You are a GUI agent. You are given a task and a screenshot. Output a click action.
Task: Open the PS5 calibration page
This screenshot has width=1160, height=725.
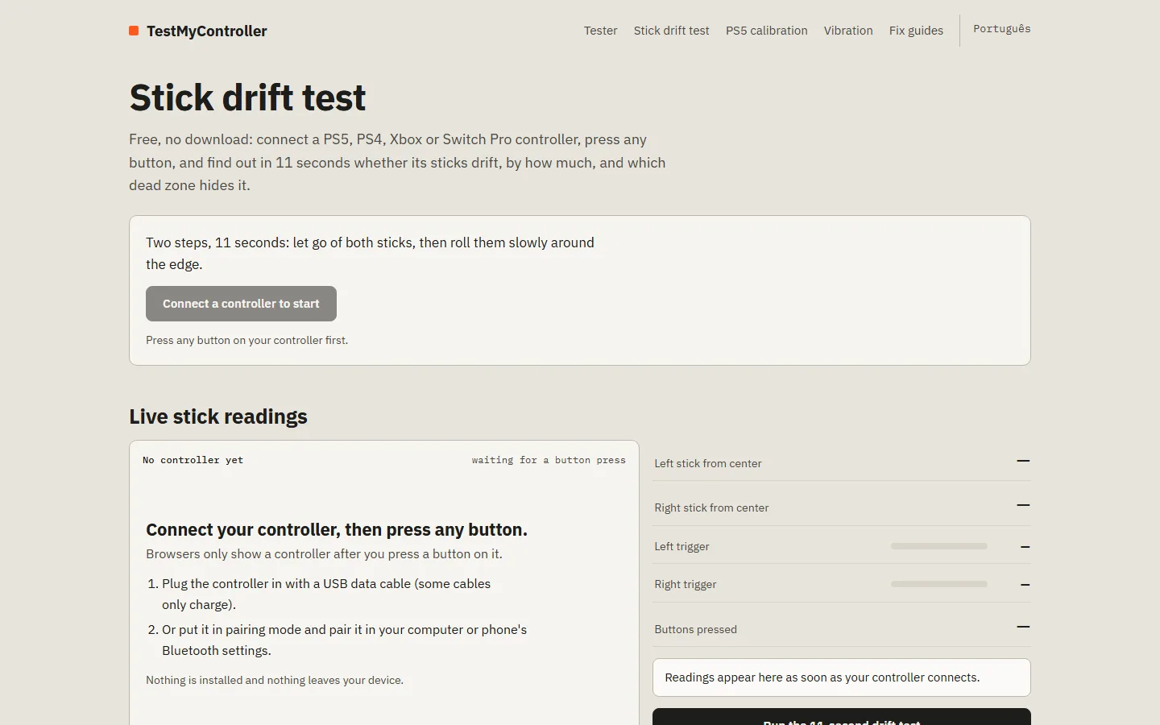click(x=766, y=31)
